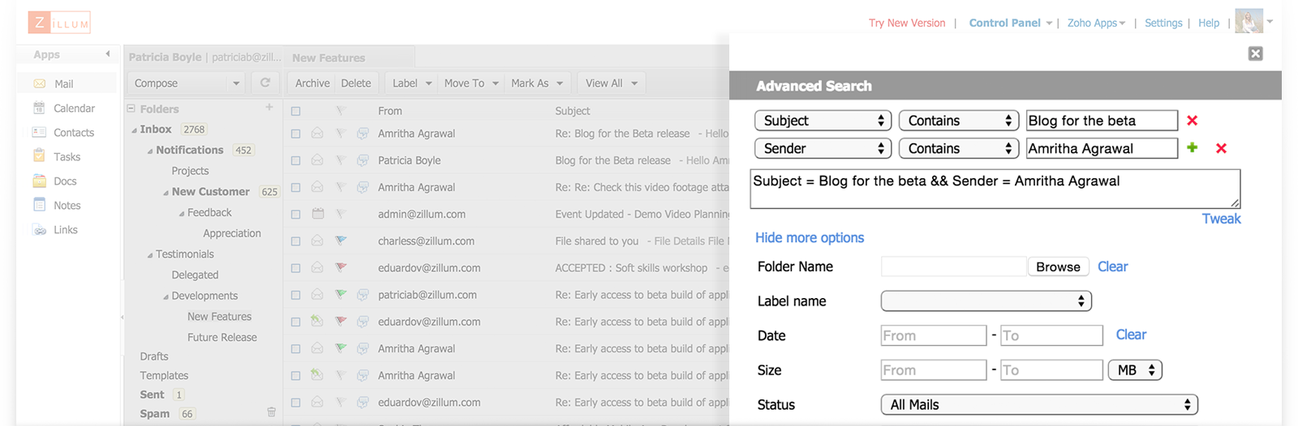Click the Browse folder button
Screen dimensions: 1298x426
[1058, 266]
